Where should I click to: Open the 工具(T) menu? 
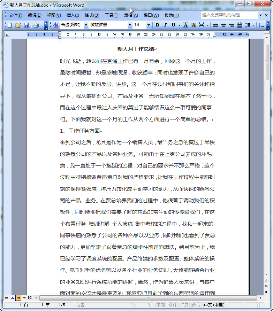tap(112, 15)
